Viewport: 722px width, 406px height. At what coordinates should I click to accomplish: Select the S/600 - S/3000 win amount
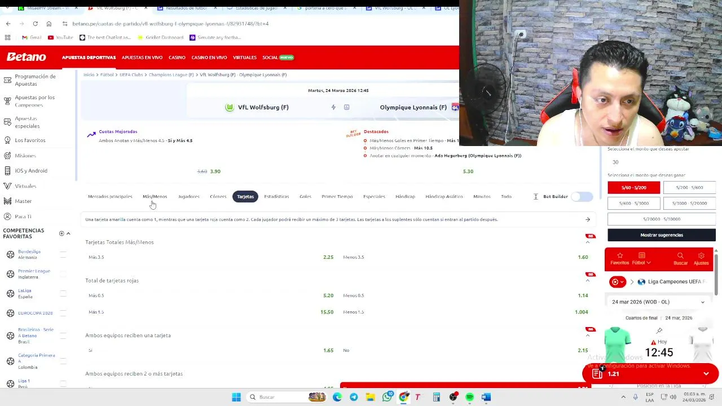click(633, 203)
